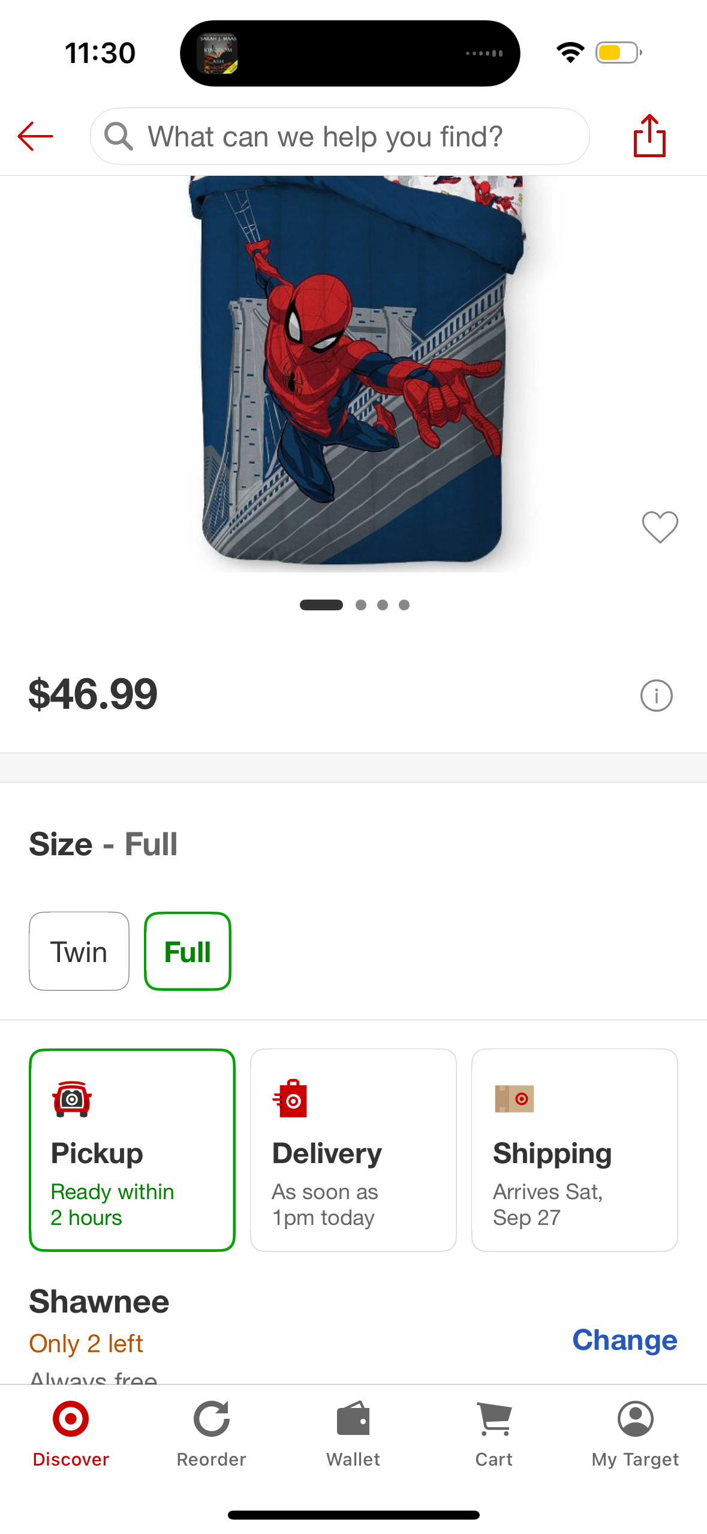This screenshot has width=707, height=1534.
Task: Tap the red back arrow
Action: coord(35,136)
